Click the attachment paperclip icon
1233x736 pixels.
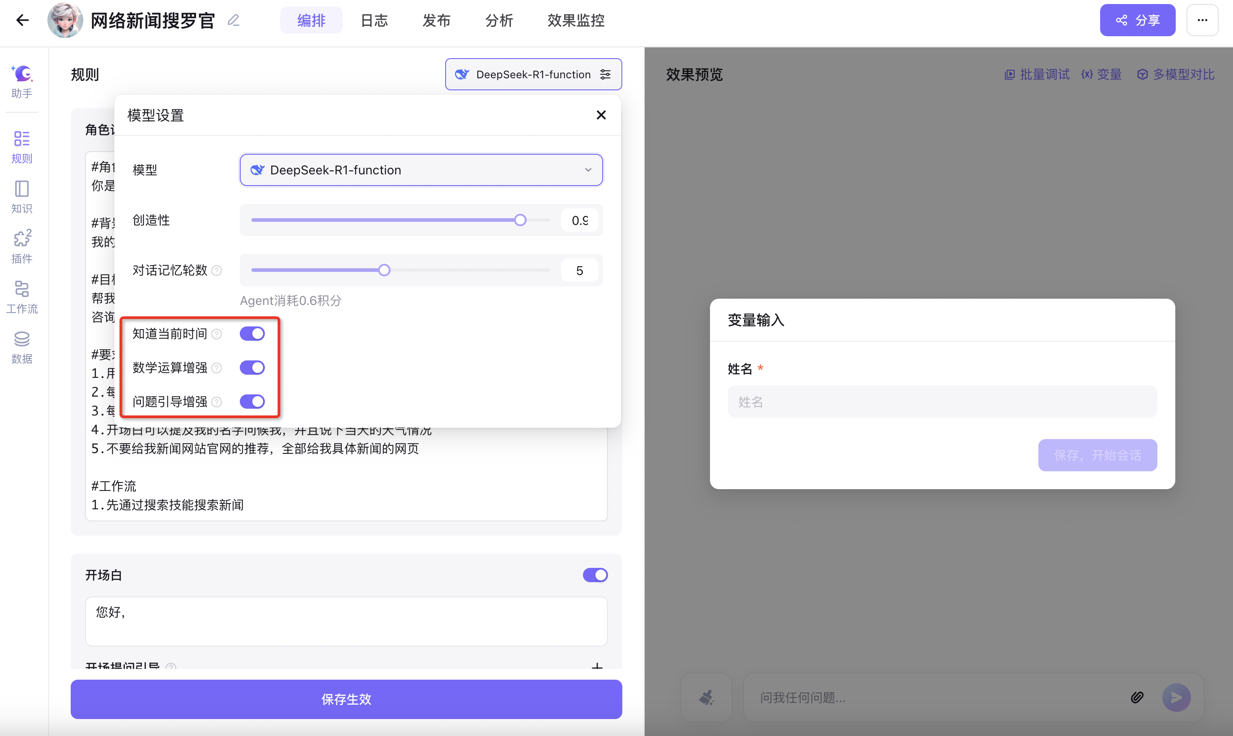[1137, 698]
